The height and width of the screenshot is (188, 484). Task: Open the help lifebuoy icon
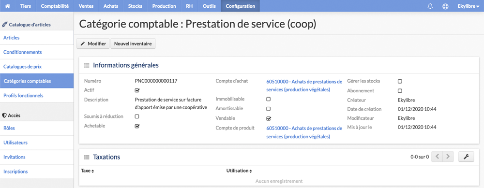point(445,6)
